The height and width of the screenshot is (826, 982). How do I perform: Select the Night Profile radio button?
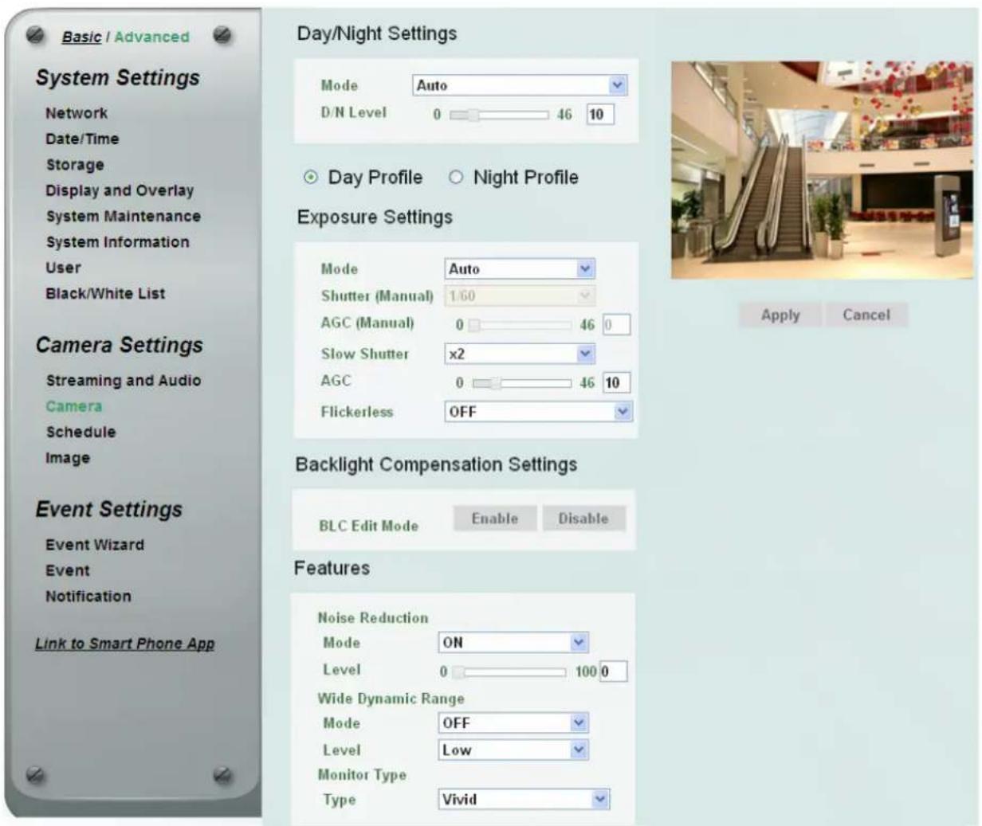(456, 178)
